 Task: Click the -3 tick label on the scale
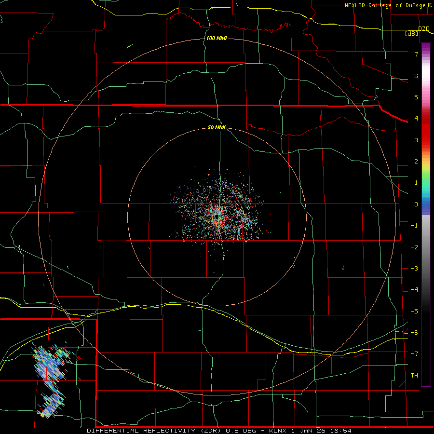click(x=414, y=268)
